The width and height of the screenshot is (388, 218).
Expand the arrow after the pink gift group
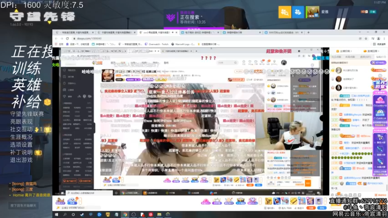click(x=260, y=201)
